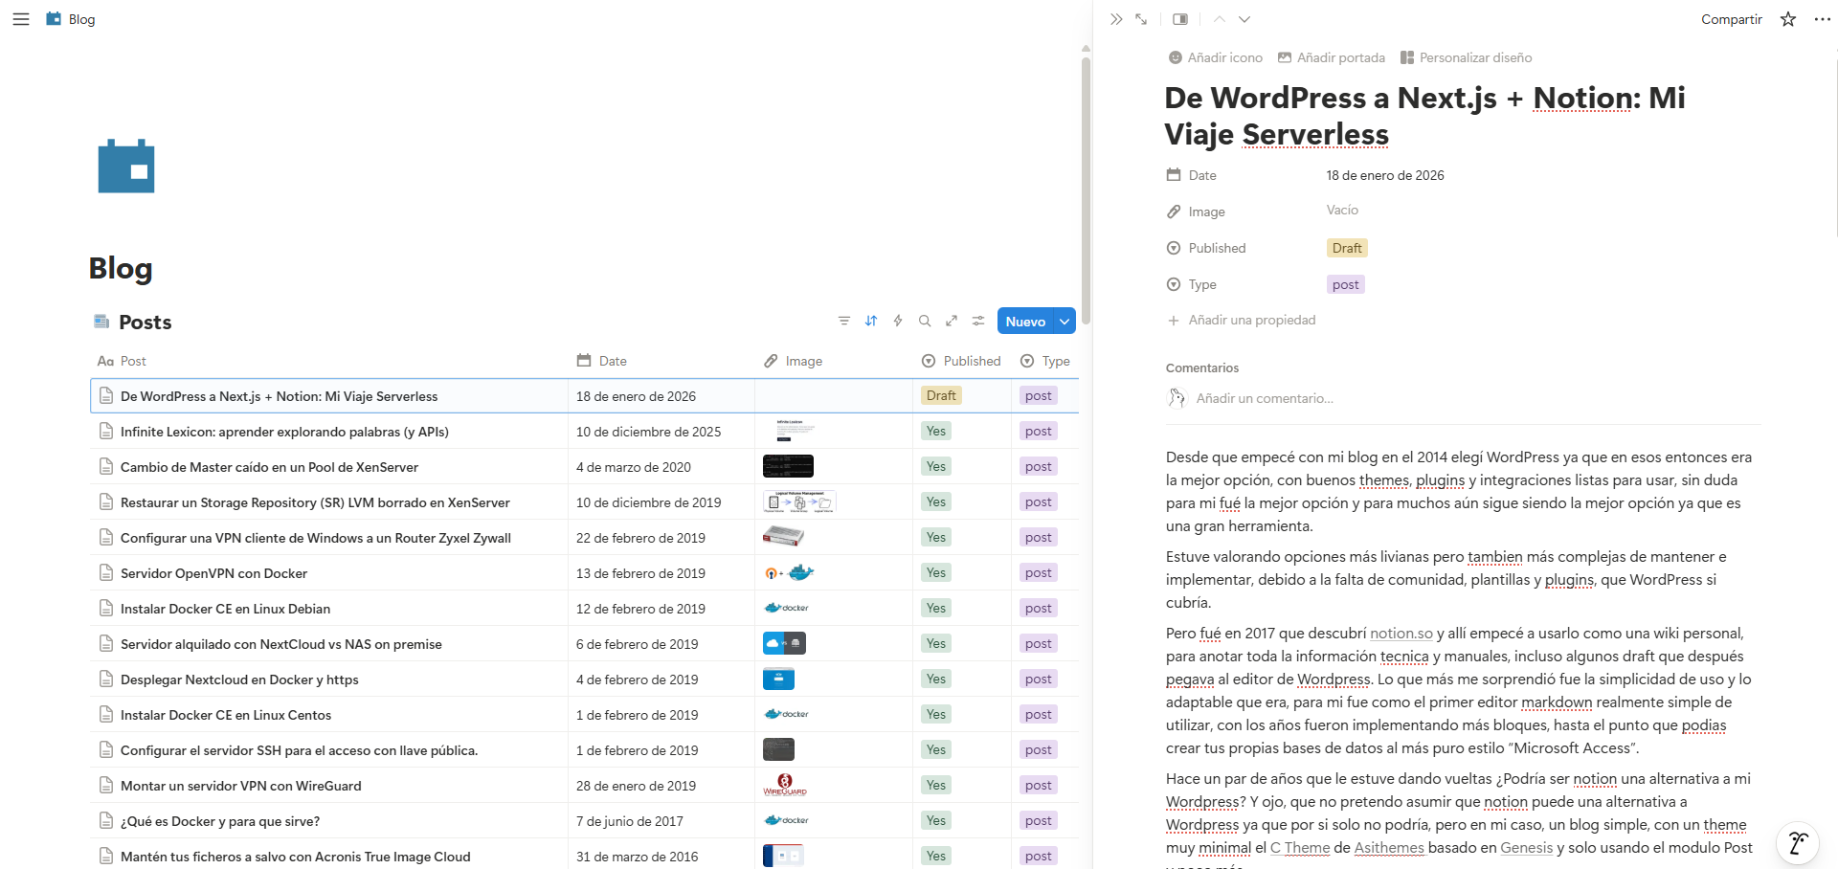
Task: Follow the notion.so link in text
Action: click(1401, 634)
